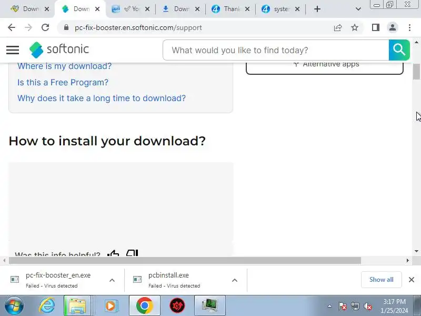Open a new browser tab
421x316 pixels.
pyautogui.click(x=317, y=9)
